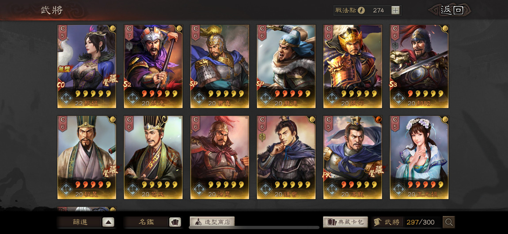Image resolution: width=508 pixels, height=234 pixels.
Task: Select the 張遼 general card
Action: 153,66
